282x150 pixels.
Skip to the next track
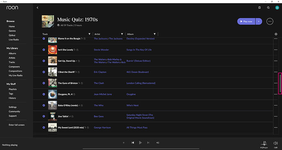click(148, 143)
